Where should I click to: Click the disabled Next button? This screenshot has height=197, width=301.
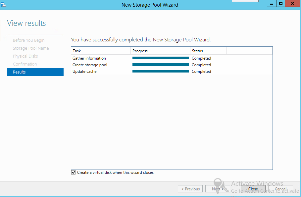pyautogui.click(x=218, y=189)
